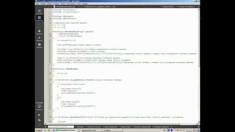This screenshot has width=235, height=132.
Task: Click the '#include <QMediaPlayer>' line
Action: click(65, 19)
